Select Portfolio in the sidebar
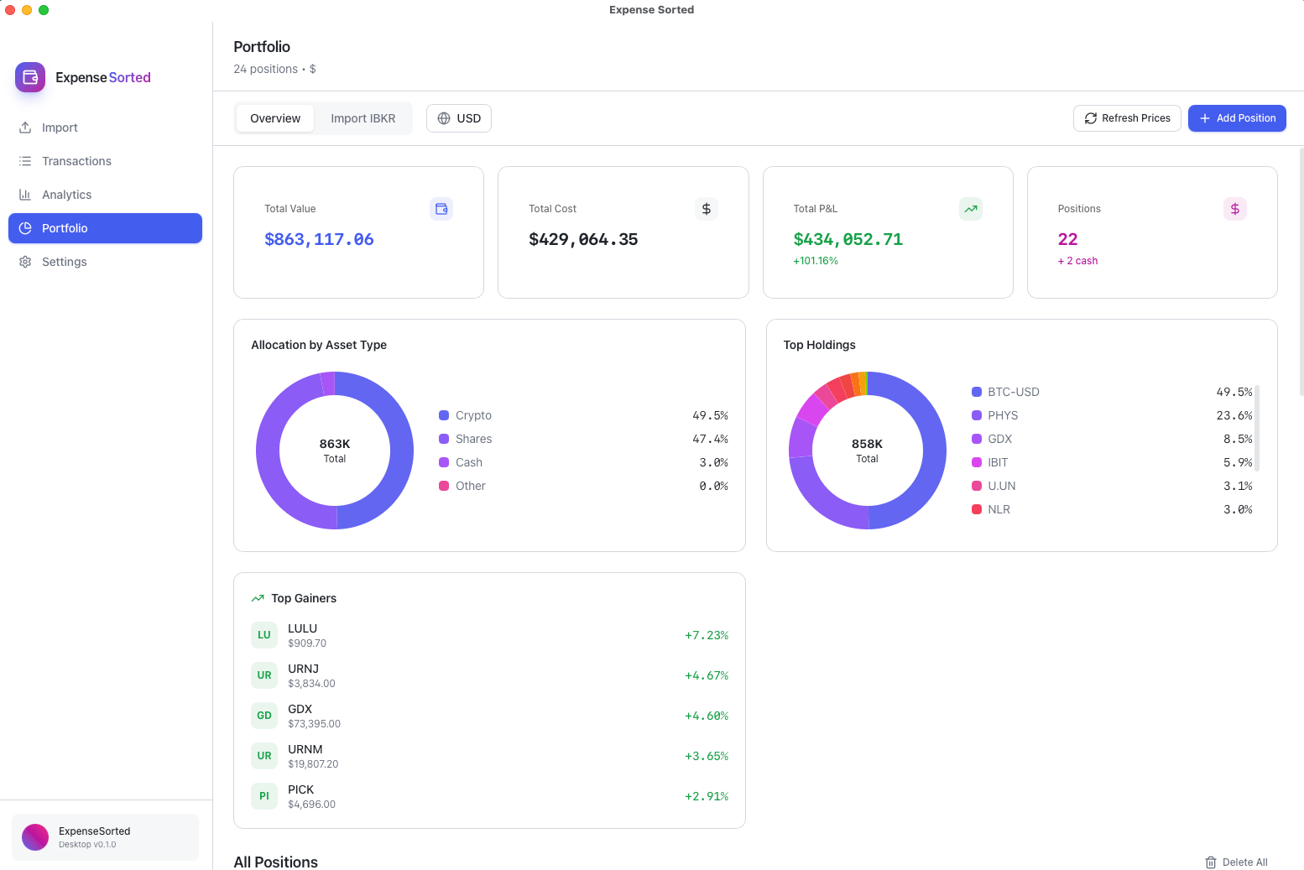1304x870 pixels. pos(105,228)
